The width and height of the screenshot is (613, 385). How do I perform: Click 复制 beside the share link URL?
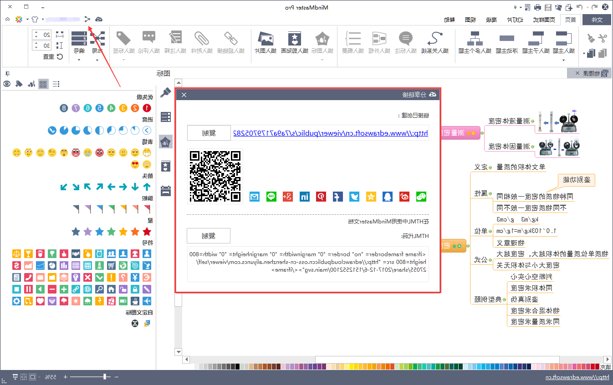(x=209, y=133)
